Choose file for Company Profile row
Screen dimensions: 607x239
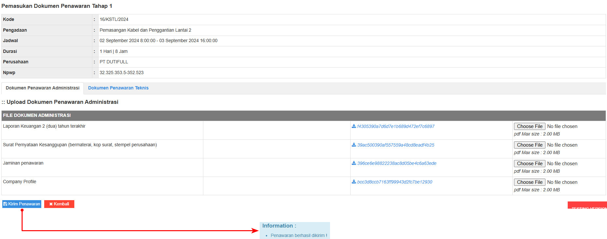(x=529, y=182)
